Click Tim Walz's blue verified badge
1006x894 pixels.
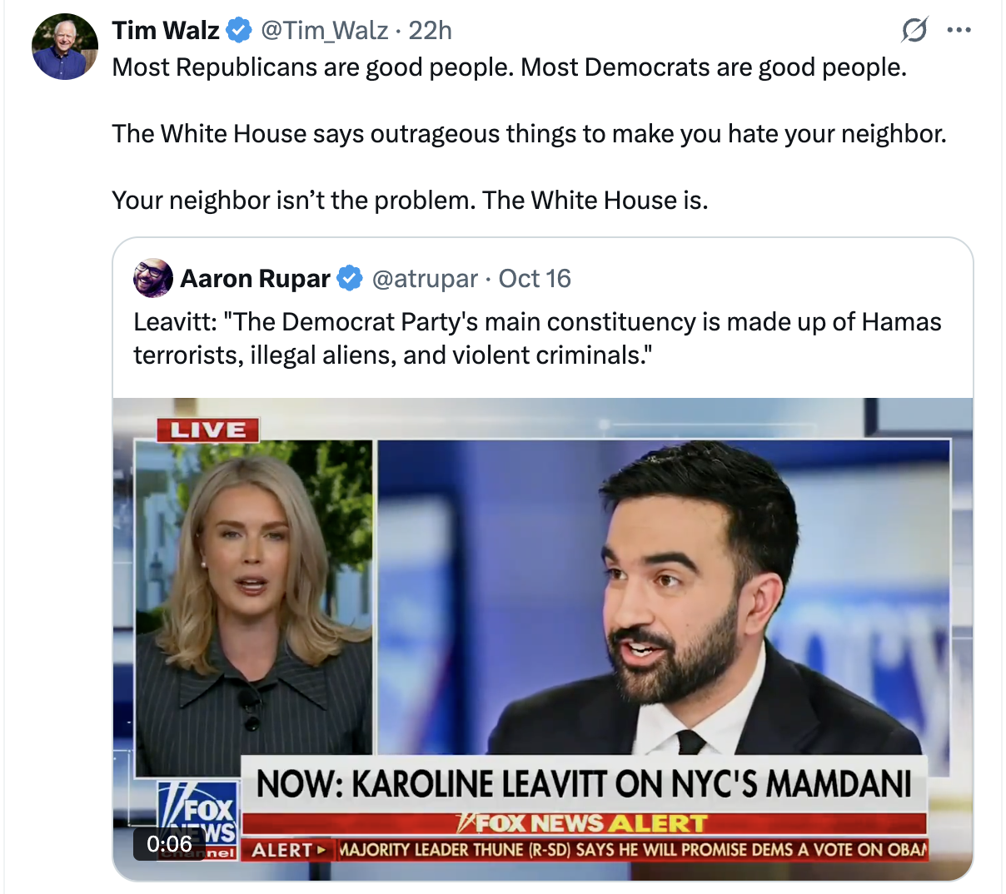(x=240, y=31)
